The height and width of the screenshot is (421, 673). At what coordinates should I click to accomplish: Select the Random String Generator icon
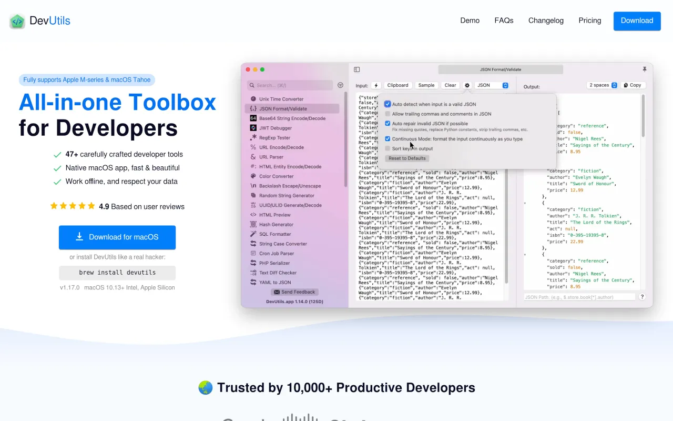click(x=253, y=196)
